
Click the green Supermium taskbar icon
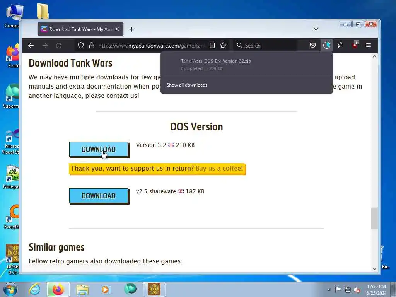(130, 289)
